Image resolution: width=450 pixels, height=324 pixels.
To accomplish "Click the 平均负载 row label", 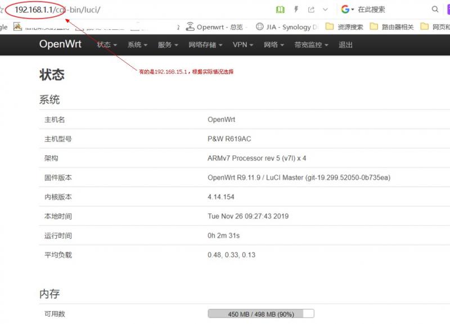I will click(58, 255).
